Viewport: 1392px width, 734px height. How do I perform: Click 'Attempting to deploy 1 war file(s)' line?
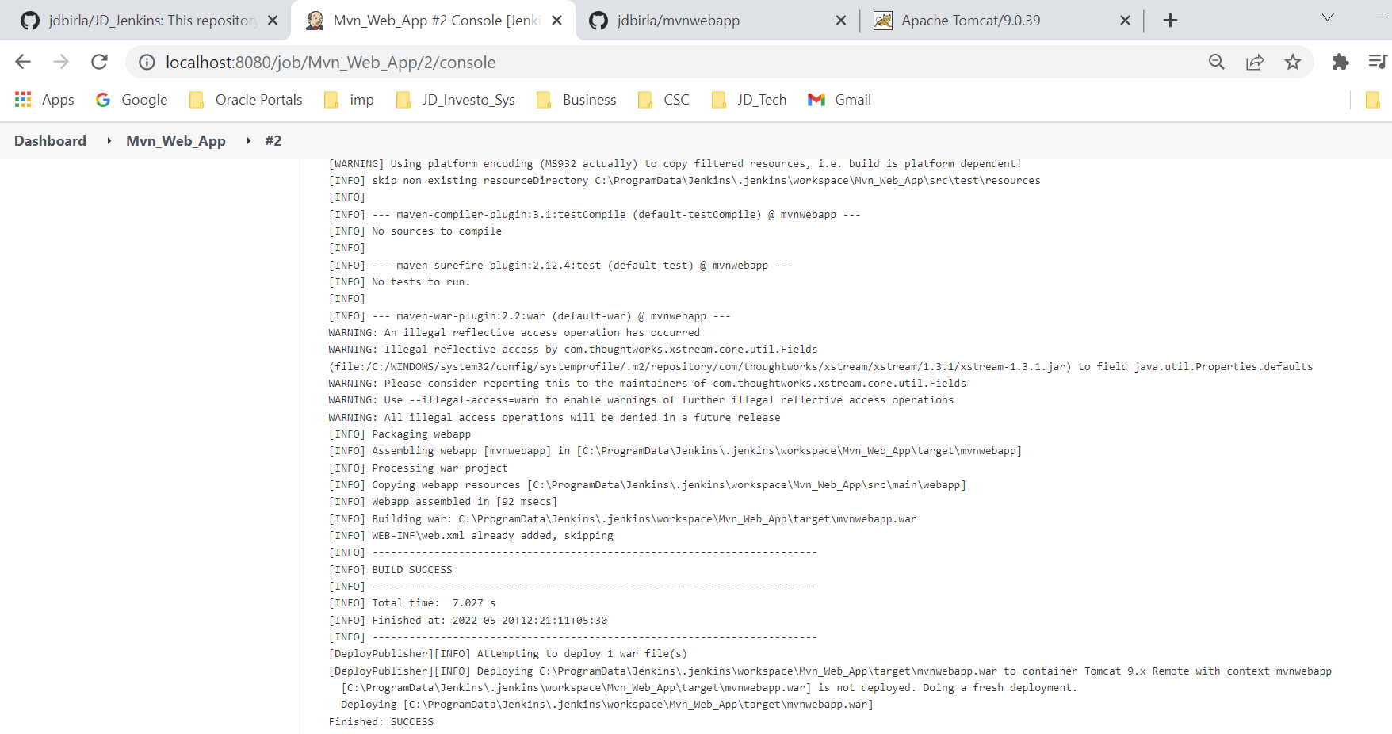(508, 654)
